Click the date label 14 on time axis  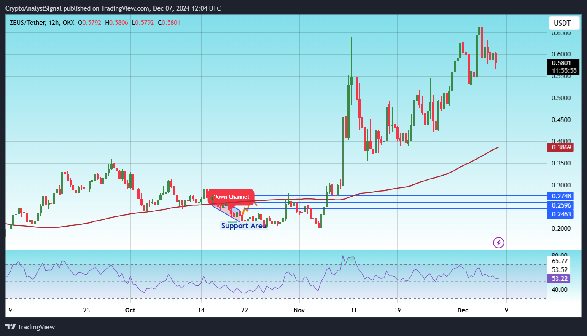[201, 310]
